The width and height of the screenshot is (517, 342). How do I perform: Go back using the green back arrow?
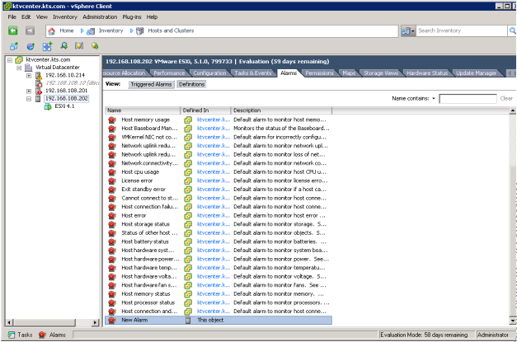coord(13,30)
